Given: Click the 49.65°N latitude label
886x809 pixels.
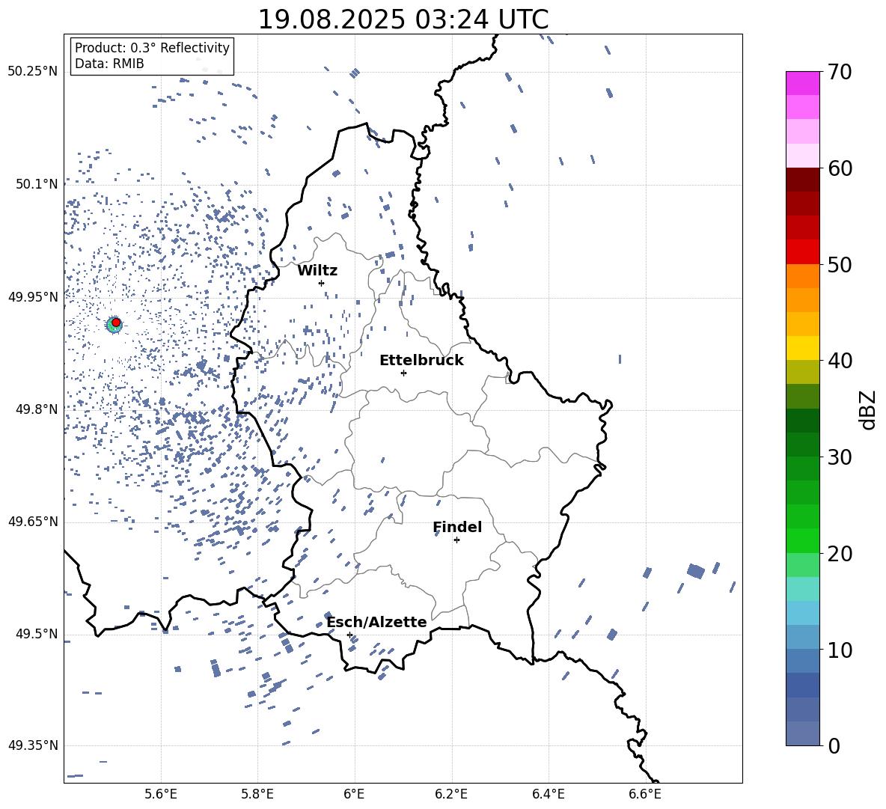Looking at the screenshot, I should click(33, 522).
